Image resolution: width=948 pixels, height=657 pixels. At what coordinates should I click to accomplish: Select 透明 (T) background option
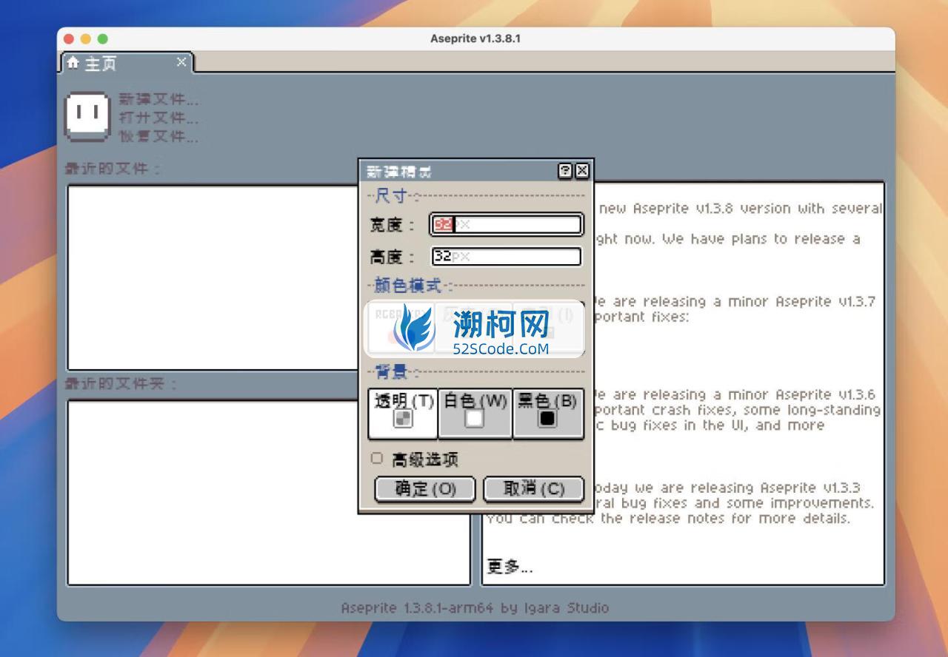point(403,413)
